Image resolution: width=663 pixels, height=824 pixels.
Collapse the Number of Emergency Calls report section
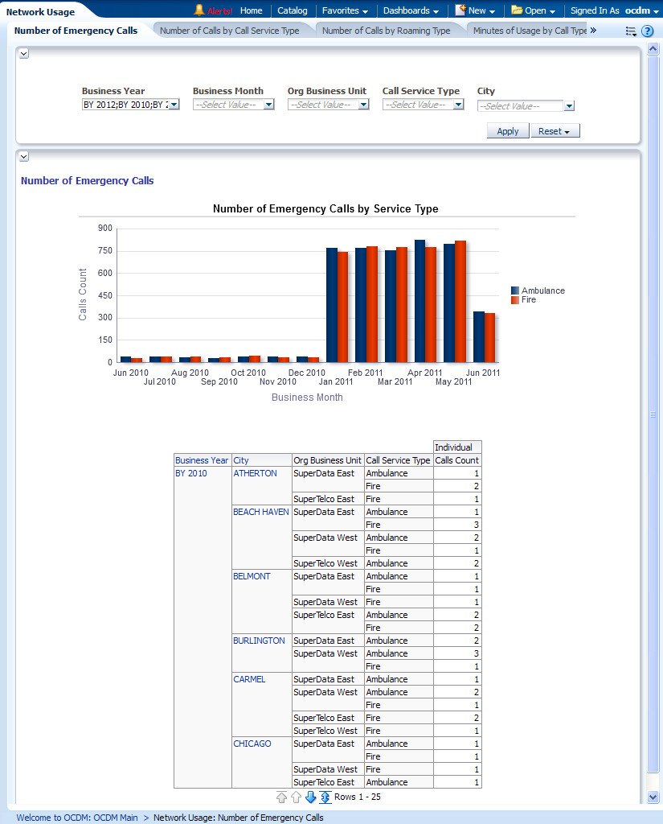(x=23, y=156)
